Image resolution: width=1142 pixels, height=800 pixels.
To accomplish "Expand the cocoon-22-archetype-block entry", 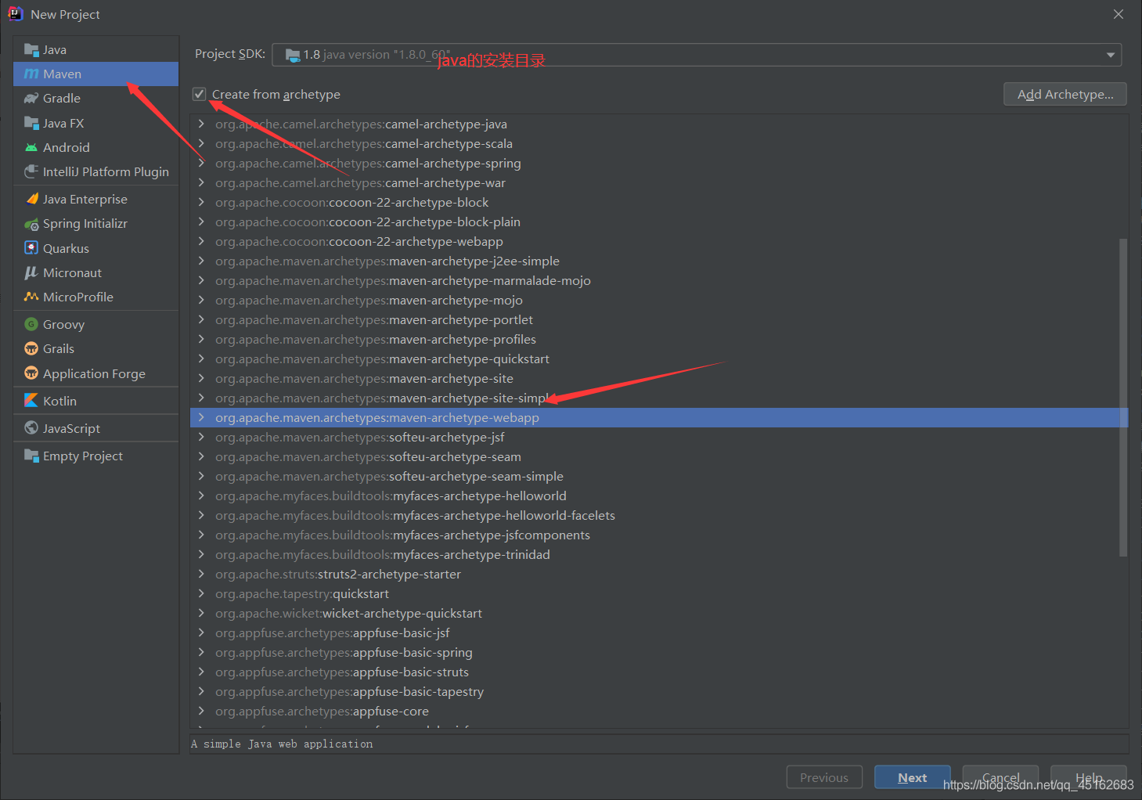I will click(x=201, y=202).
